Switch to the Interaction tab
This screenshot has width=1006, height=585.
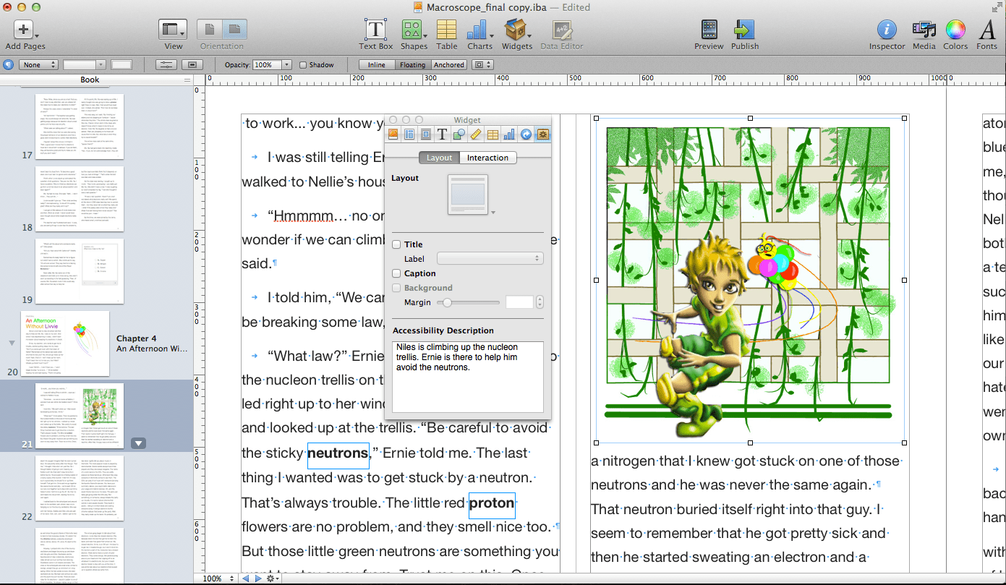[487, 158]
